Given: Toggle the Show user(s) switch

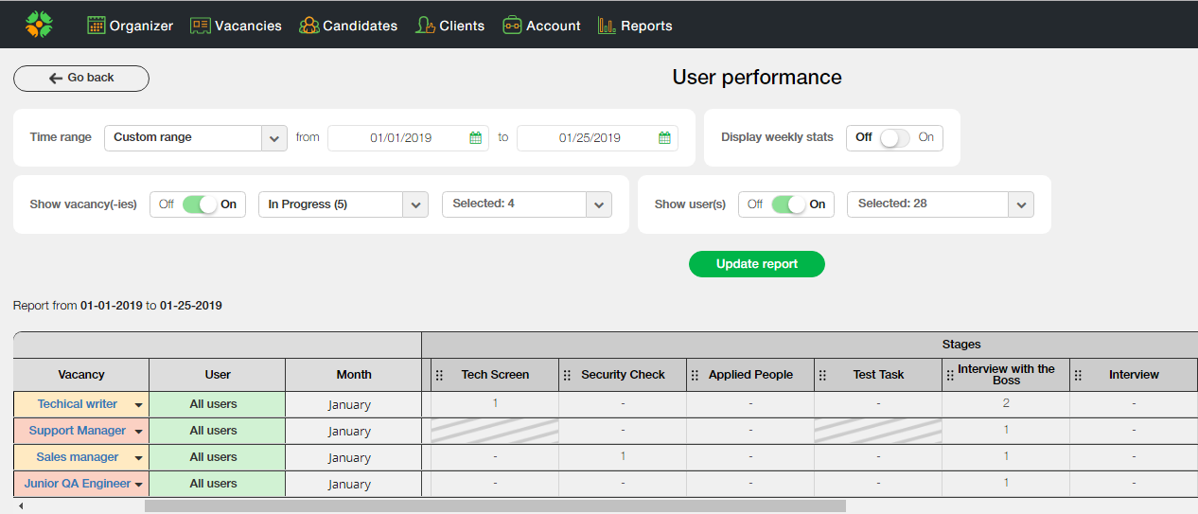Looking at the screenshot, I should (x=787, y=204).
